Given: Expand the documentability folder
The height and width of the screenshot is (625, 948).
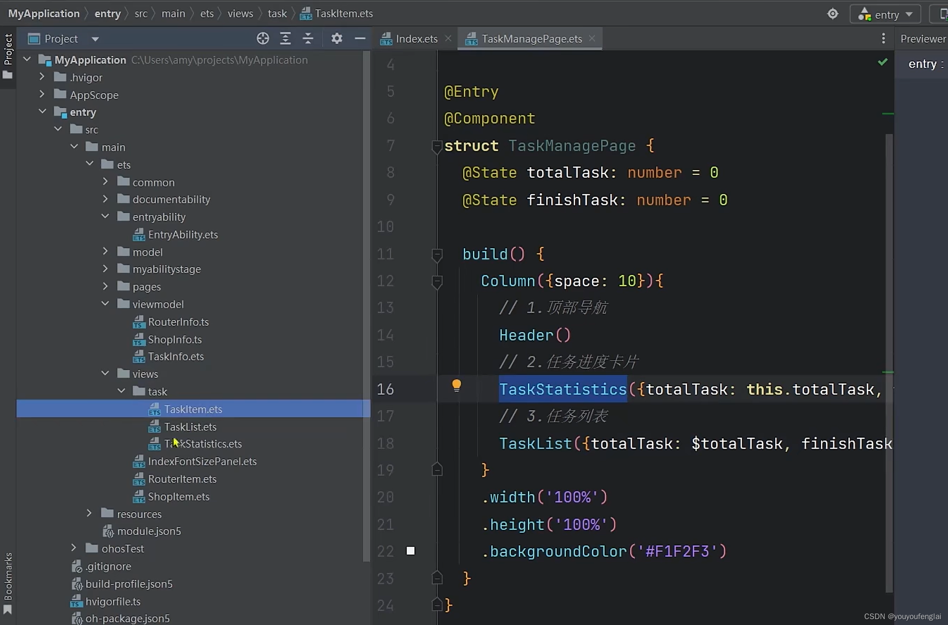Looking at the screenshot, I should pos(105,199).
